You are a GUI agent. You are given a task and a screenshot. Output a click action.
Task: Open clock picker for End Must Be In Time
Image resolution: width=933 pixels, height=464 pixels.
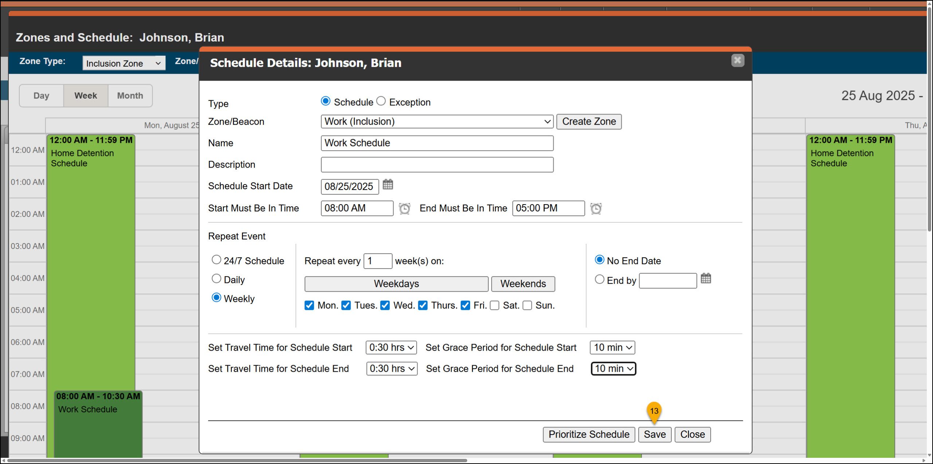coord(596,208)
